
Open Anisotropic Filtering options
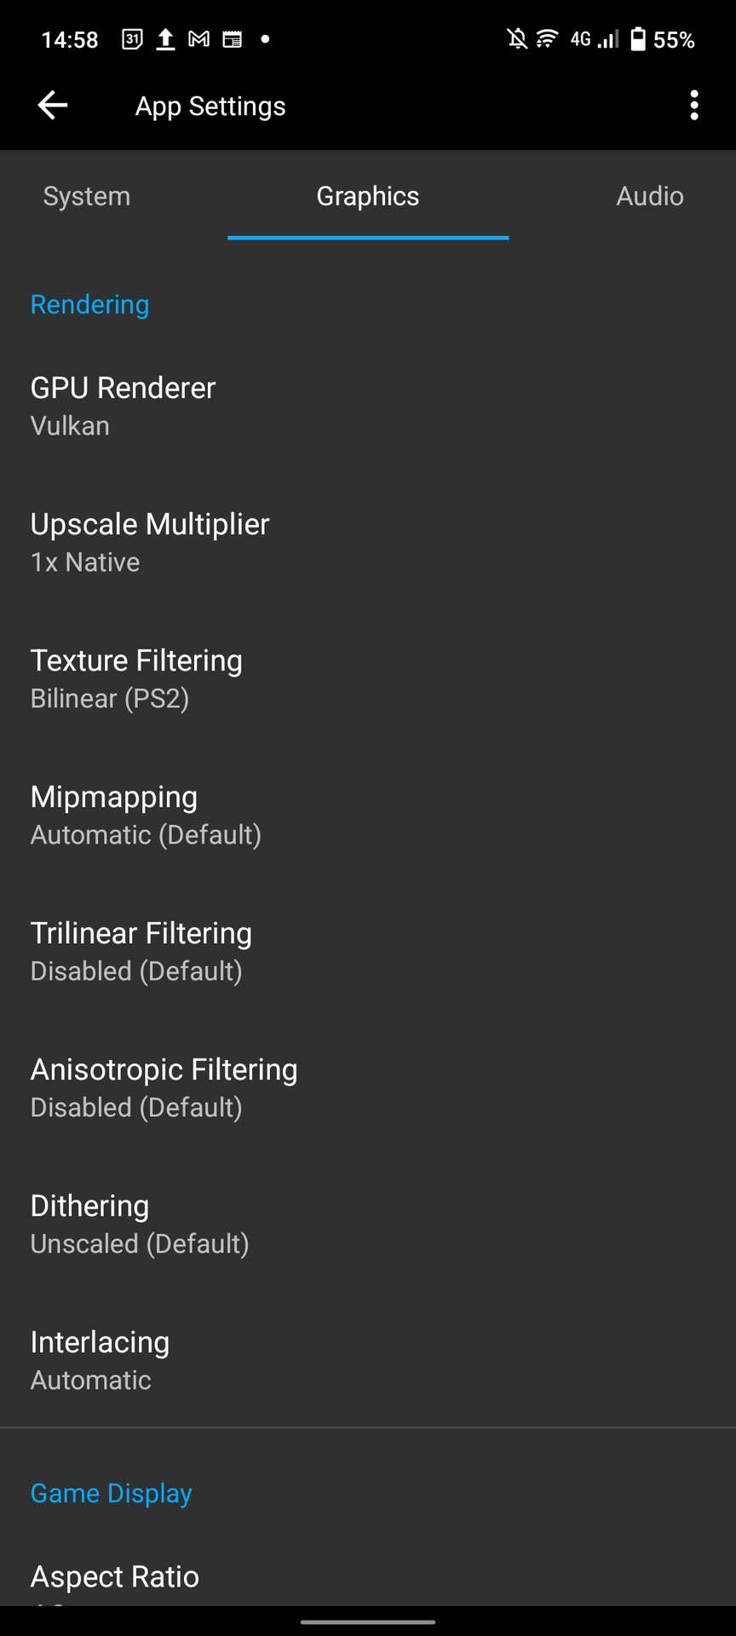point(368,1087)
